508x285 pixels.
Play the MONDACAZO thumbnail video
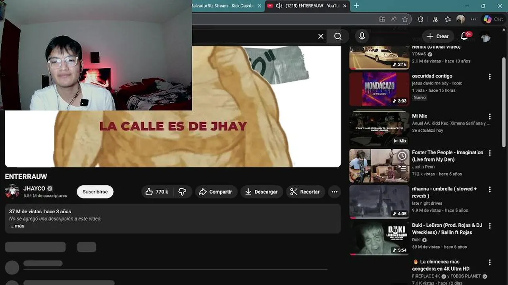point(379,89)
